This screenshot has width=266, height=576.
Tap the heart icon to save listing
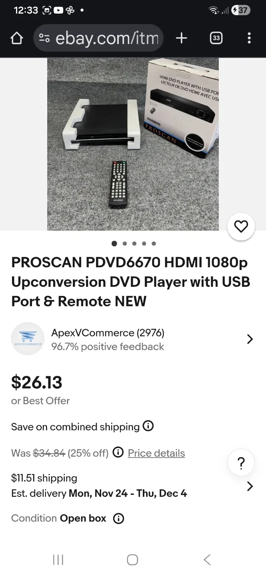241,226
